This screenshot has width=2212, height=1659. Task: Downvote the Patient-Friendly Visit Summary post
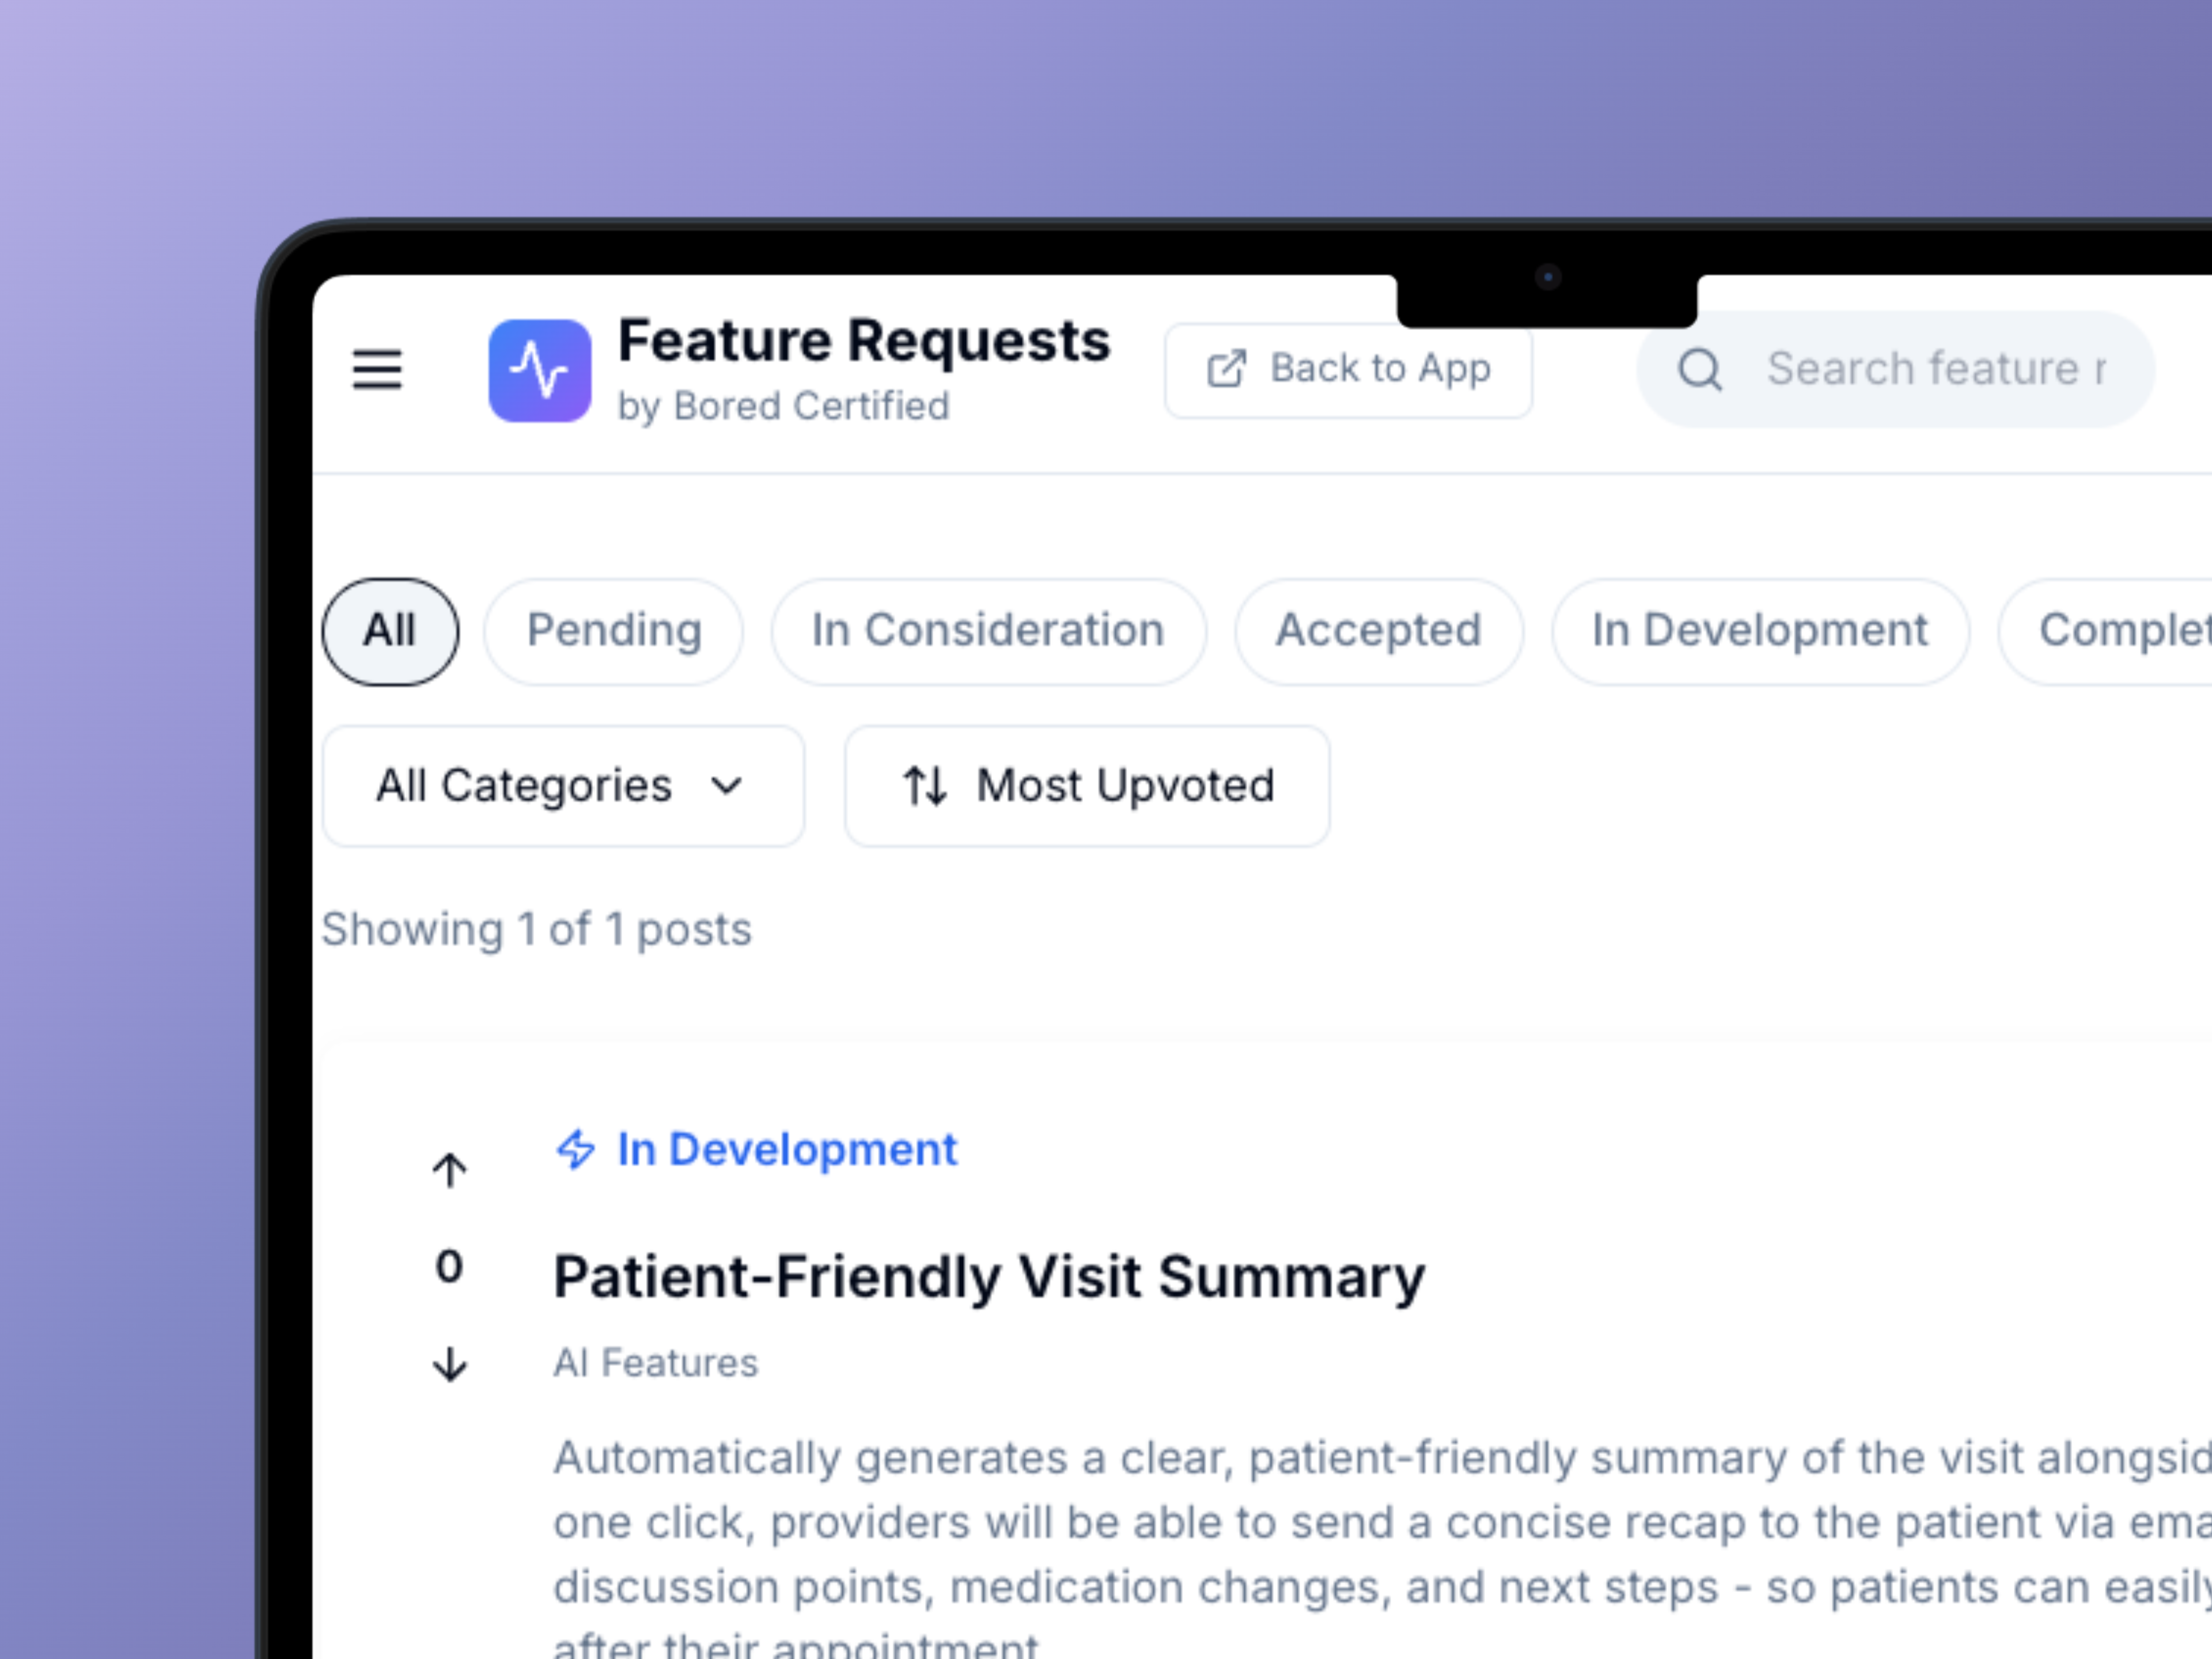pyautogui.click(x=449, y=1364)
